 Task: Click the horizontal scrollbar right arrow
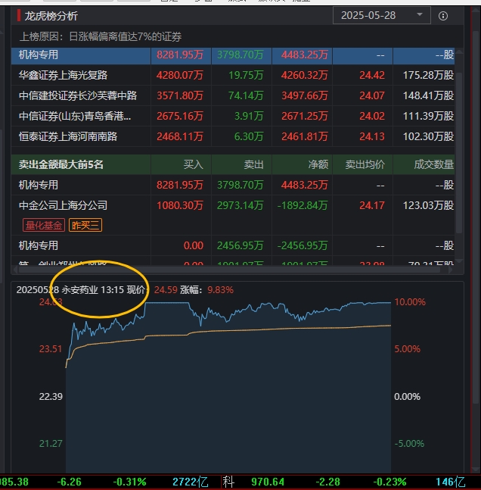pyautogui.click(x=450, y=270)
